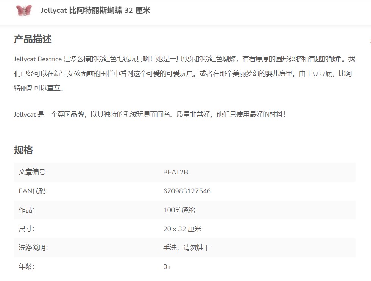The width and height of the screenshot is (371, 281).
Task: Click the 尺寸 row label
Action: click(x=26, y=229)
